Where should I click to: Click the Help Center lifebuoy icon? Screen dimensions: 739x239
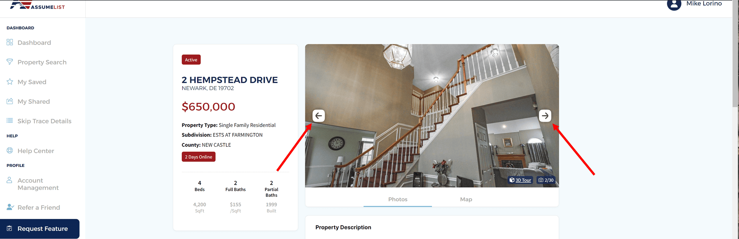(x=10, y=150)
